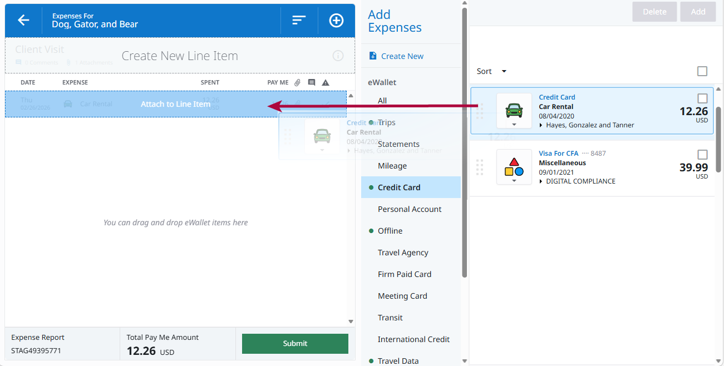
Task: Click the paperclip attachments column icon
Action: [297, 82]
